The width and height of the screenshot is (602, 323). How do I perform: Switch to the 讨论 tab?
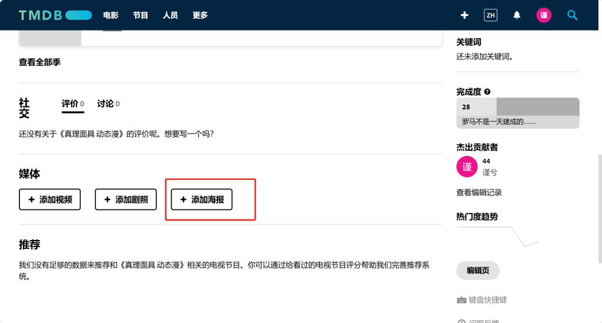click(105, 104)
